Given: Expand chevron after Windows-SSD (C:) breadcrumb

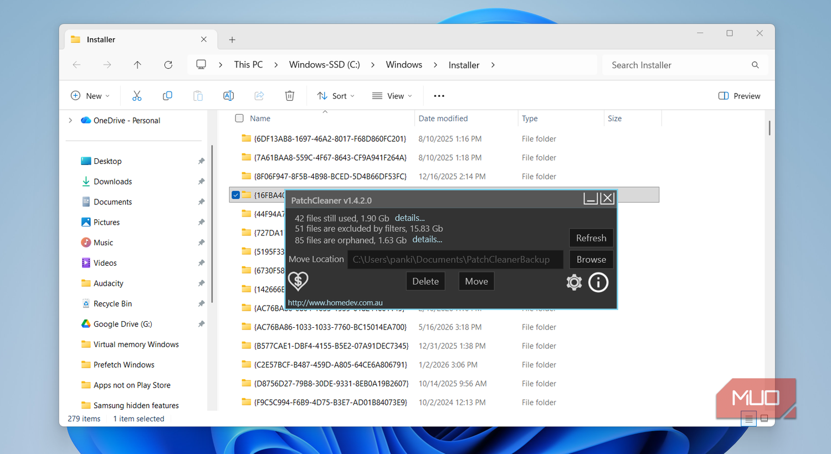Looking at the screenshot, I should [373, 65].
